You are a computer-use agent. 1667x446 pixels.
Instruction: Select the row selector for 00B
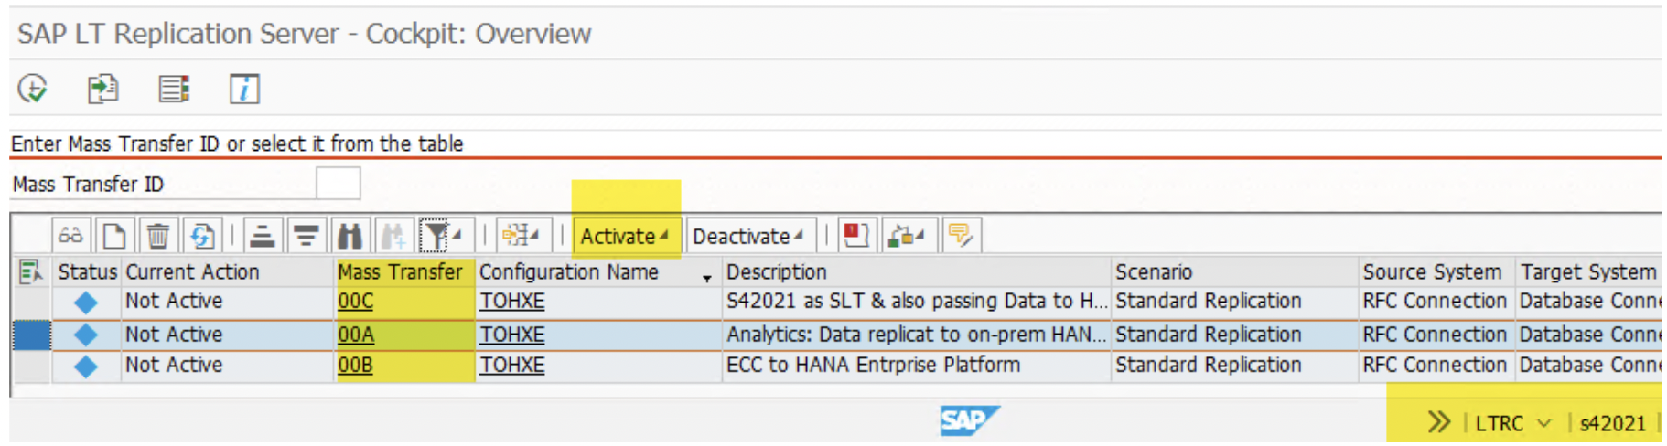31,366
